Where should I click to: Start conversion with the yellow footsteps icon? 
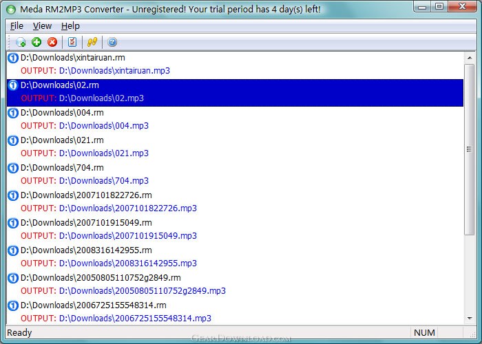92,42
